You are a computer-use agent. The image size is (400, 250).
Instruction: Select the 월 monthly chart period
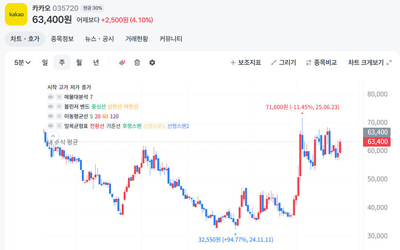point(79,62)
